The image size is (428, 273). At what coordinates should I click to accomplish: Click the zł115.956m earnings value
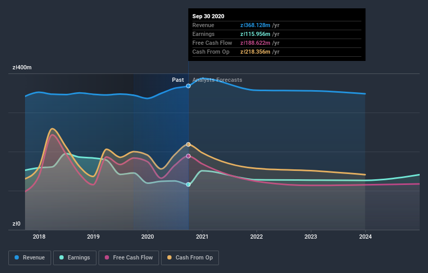pos(255,34)
